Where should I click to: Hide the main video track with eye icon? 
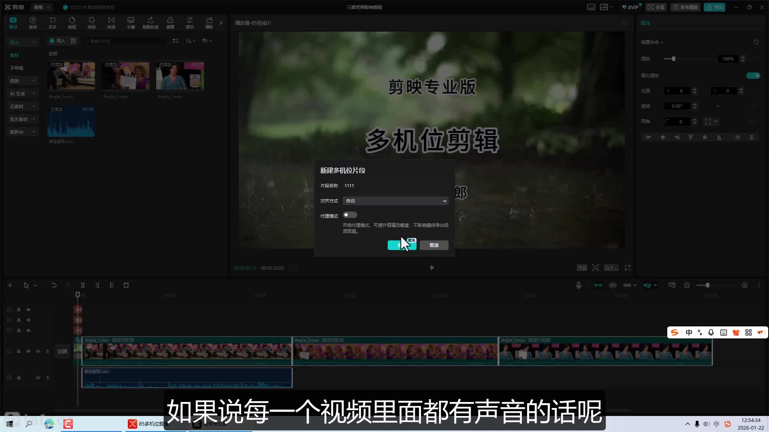(28, 351)
